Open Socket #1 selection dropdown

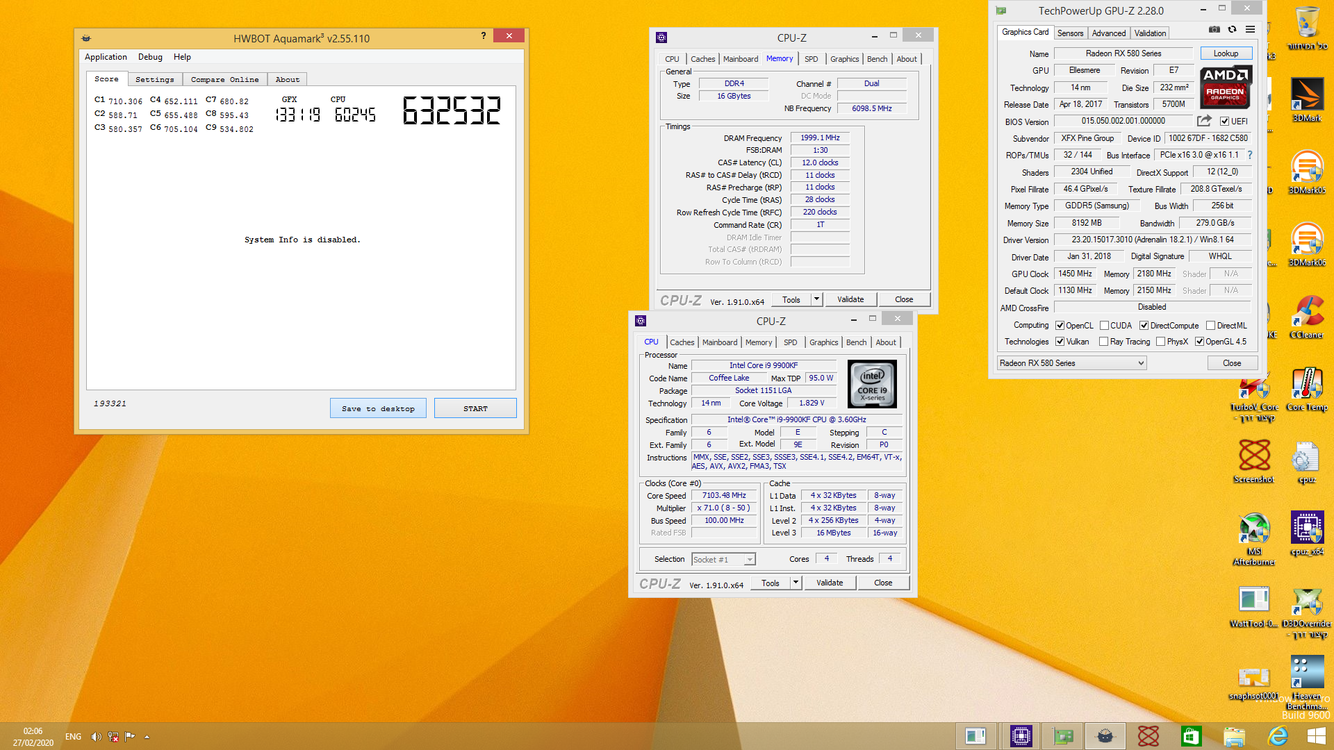click(x=723, y=559)
